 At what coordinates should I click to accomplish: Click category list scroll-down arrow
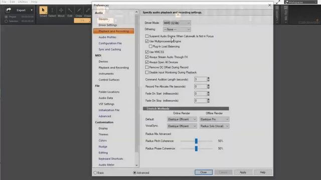[x=136, y=165]
